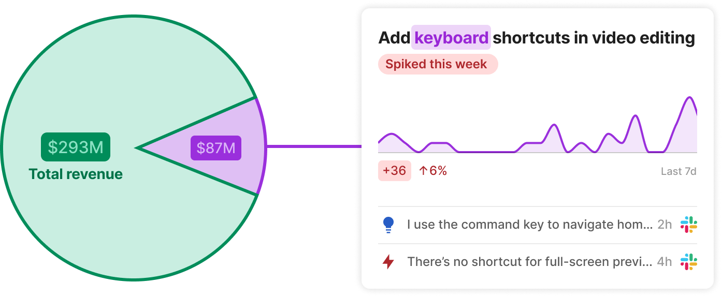The width and height of the screenshot is (722, 297).
Task: Click the Total revenue label
Action: click(76, 174)
